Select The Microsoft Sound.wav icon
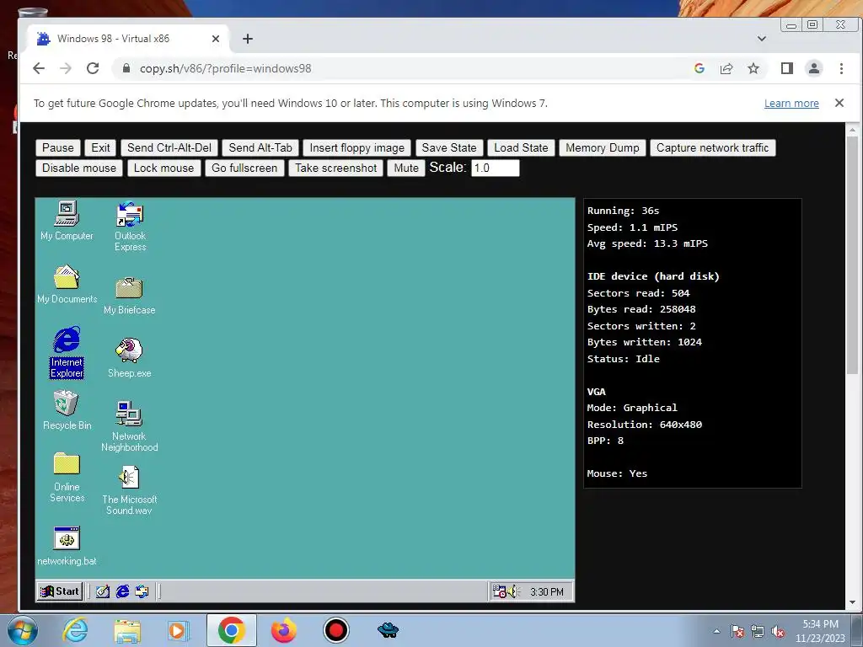The width and height of the screenshot is (863, 647). [129, 490]
